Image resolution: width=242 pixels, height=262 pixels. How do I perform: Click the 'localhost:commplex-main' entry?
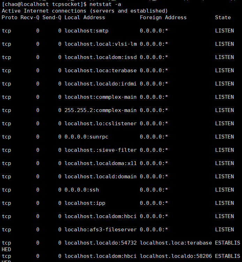101,97
